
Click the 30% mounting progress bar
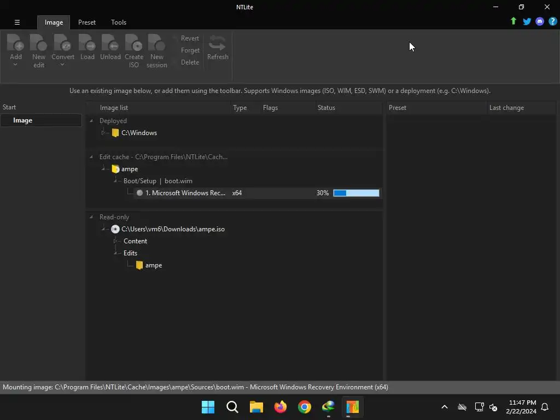point(356,193)
